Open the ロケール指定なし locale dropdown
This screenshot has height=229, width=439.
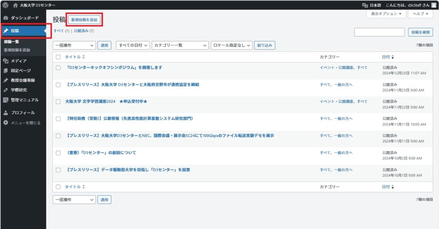[232, 45]
